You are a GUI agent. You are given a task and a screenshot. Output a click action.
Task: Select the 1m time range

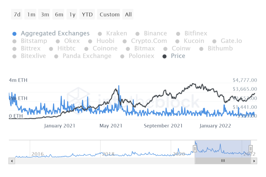tap(31, 15)
